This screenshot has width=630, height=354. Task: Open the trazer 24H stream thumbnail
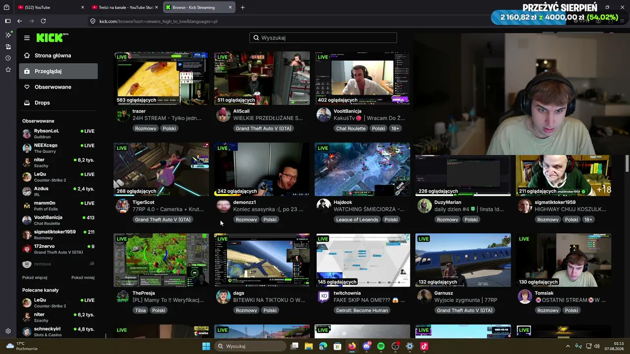(x=161, y=78)
